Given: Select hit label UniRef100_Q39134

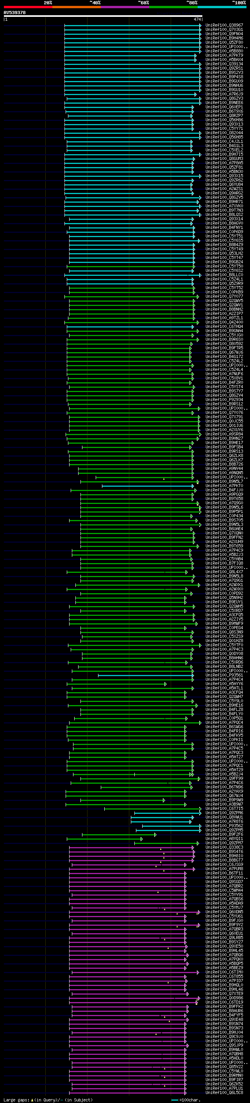Looking at the screenshot, I should click(x=224, y=64).
